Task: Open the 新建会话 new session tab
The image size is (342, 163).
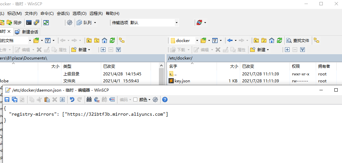Action: click(27, 32)
